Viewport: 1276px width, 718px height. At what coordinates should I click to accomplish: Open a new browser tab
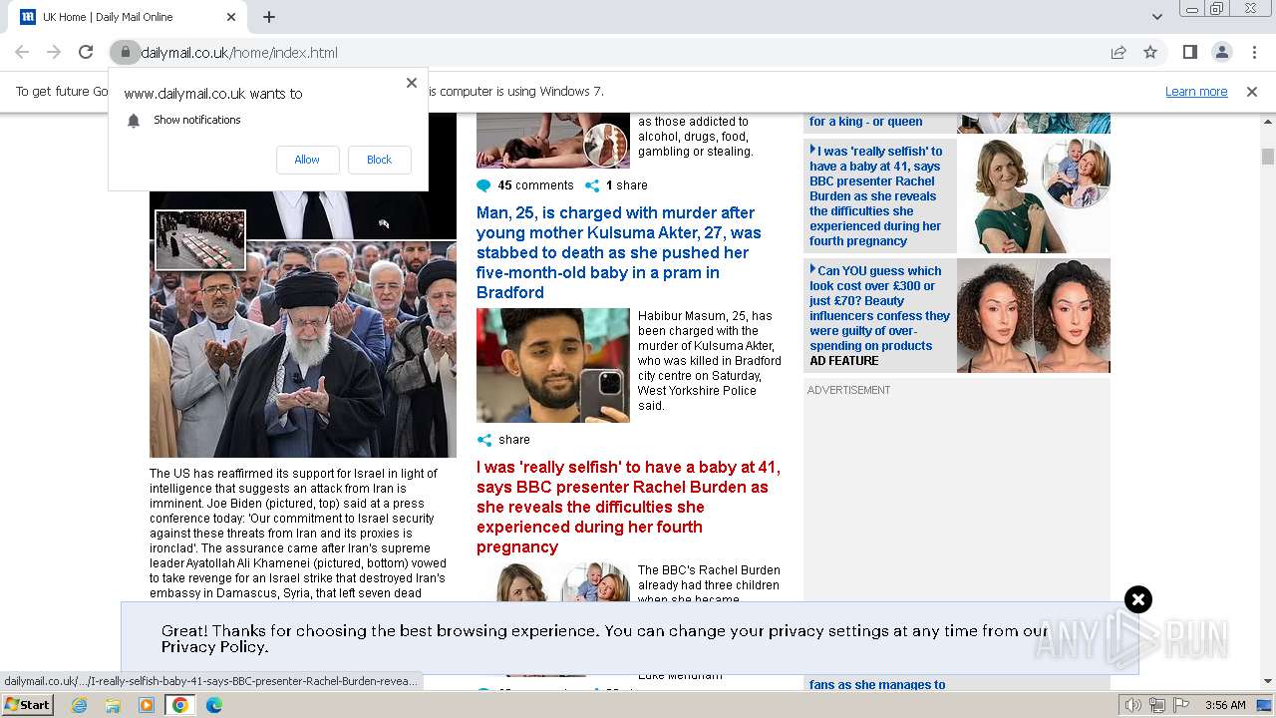coord(269,17)
